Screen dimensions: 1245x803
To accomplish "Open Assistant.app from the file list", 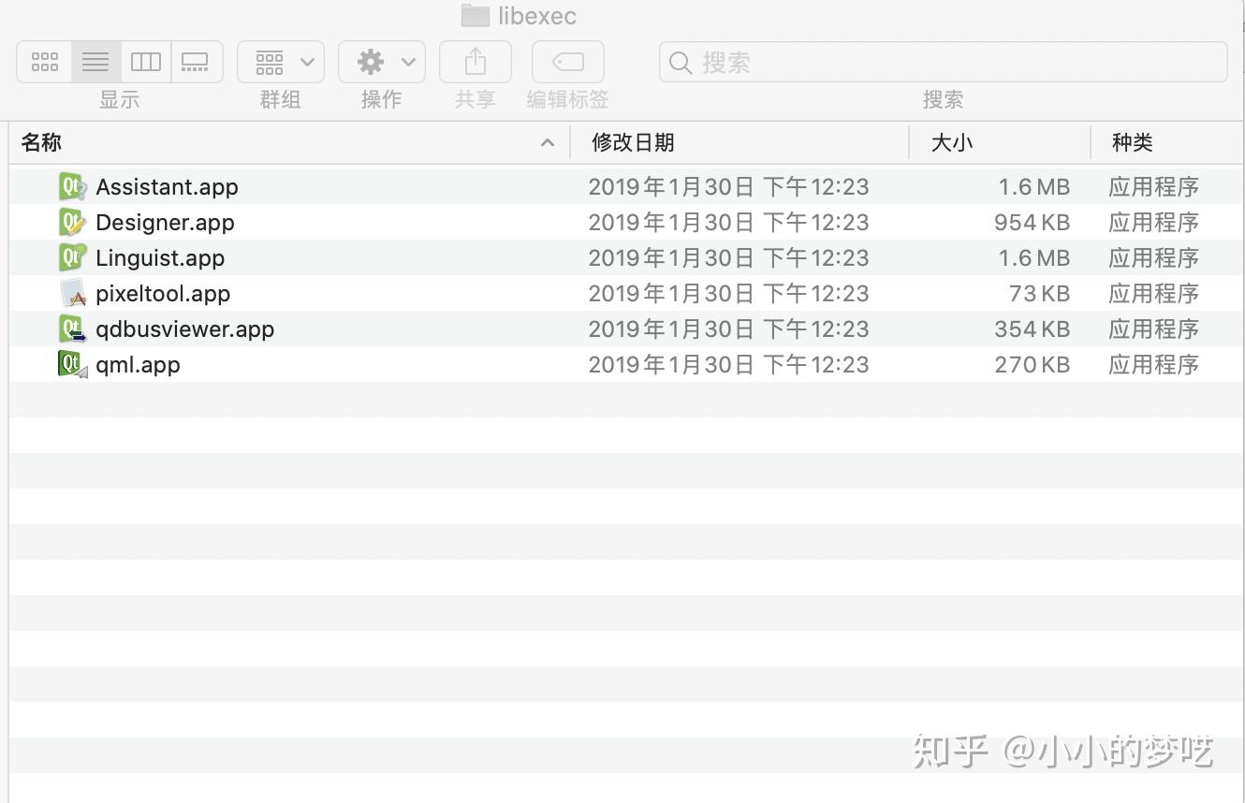I will (x=167, y=186).
